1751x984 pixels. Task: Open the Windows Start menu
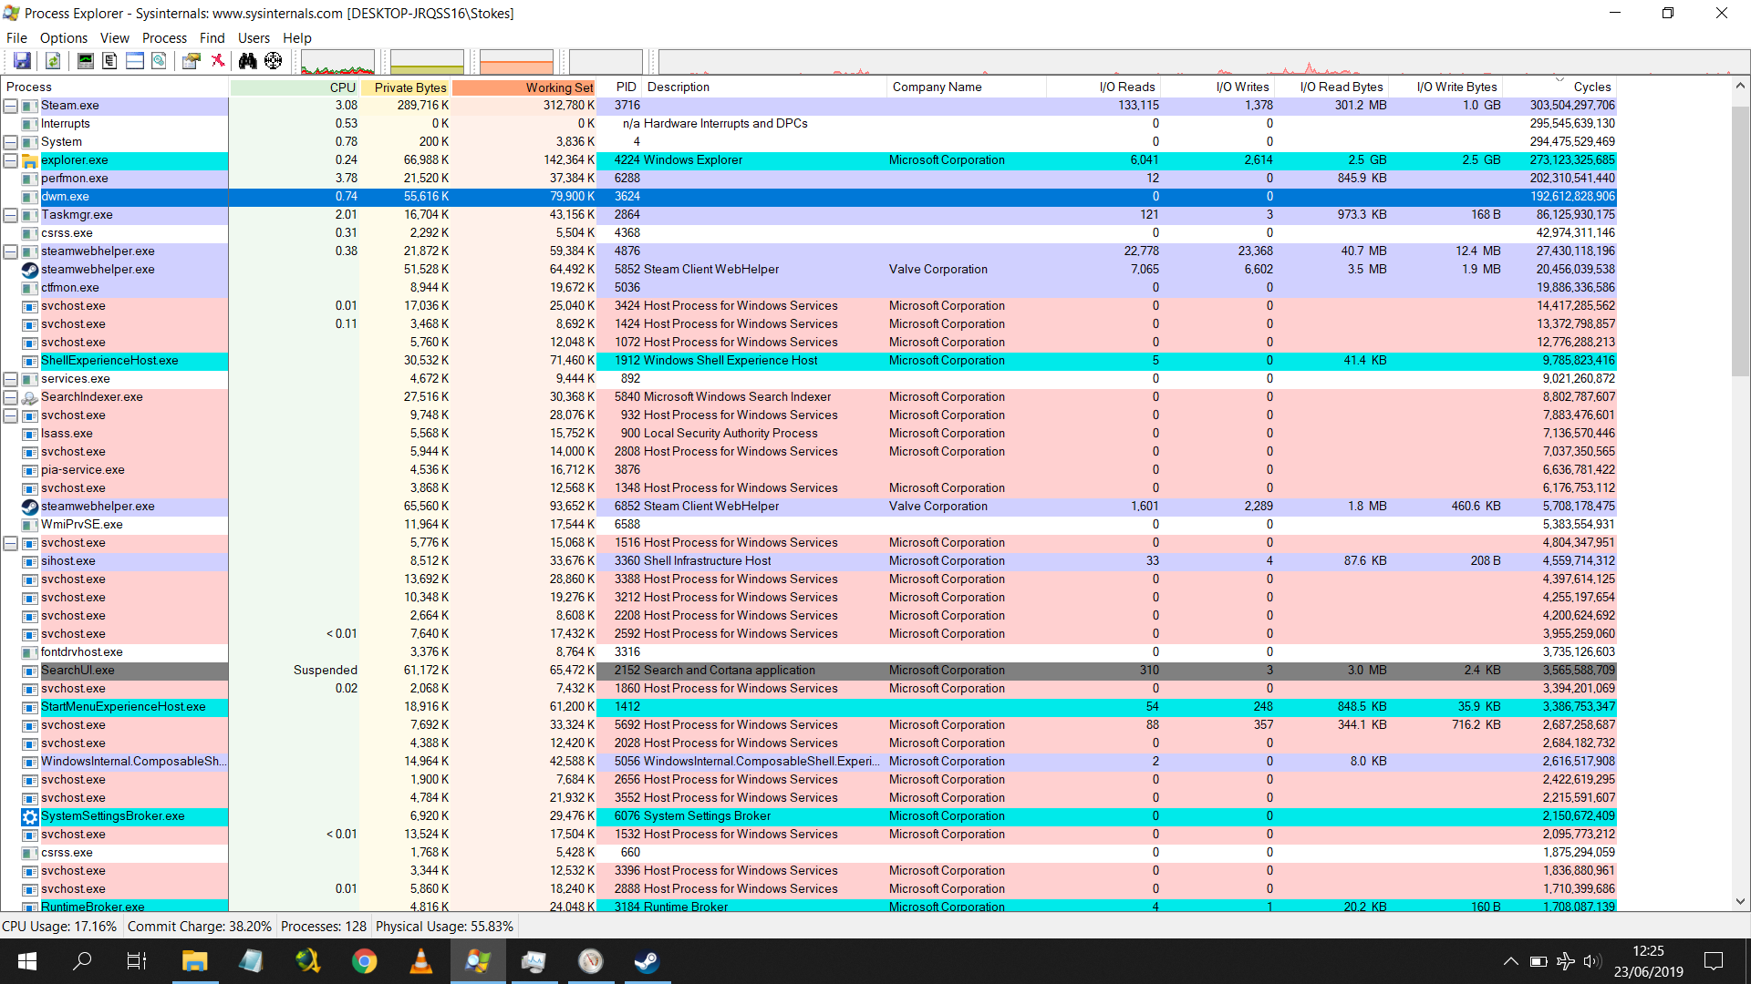pos(27,961)
